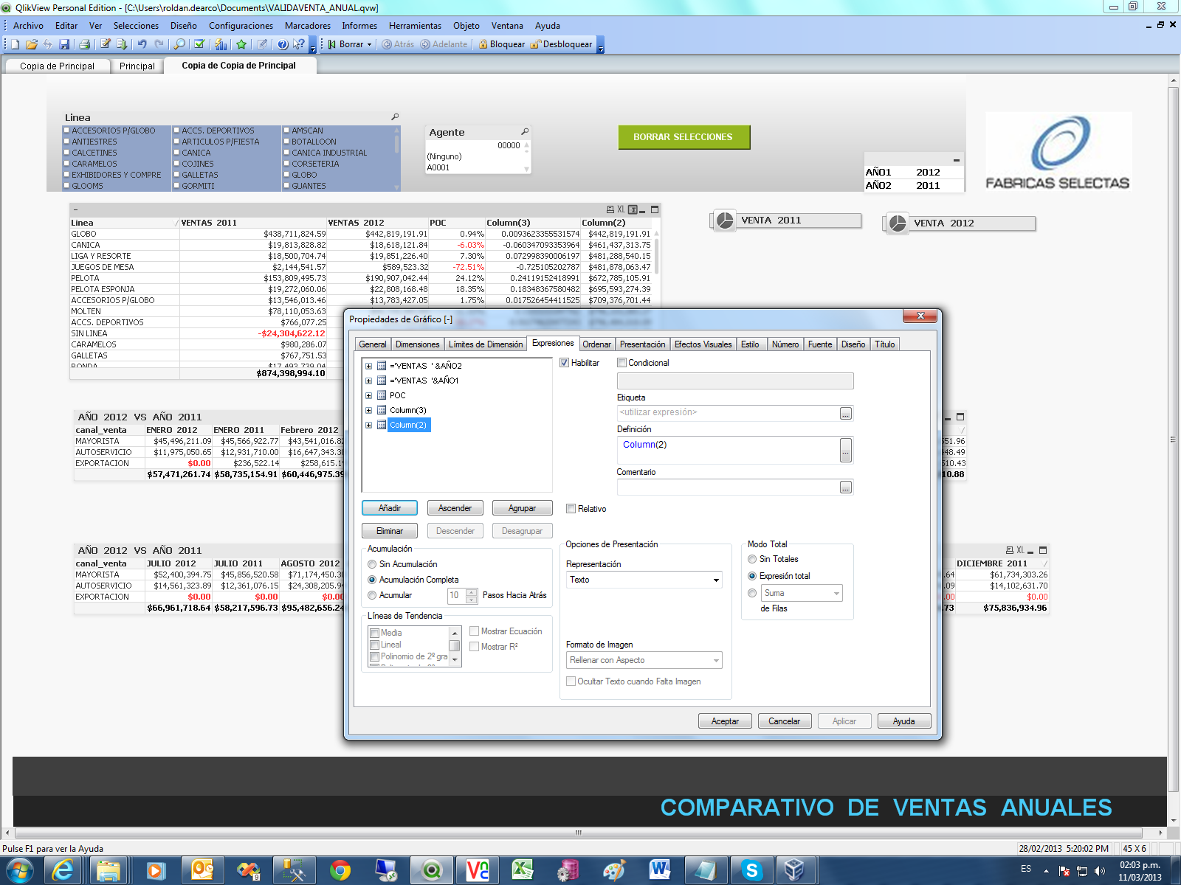Expand the POC expression tree node

[368, 395]
